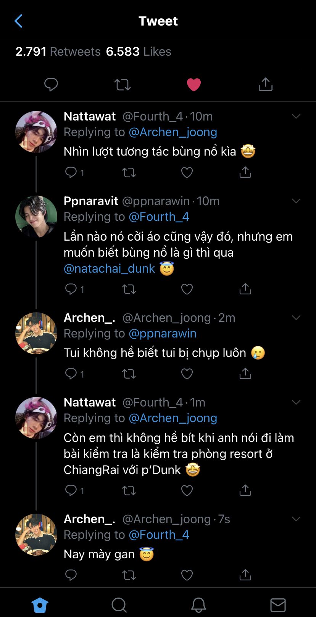Retweet the 'Nay mày gan' reply

129,575
